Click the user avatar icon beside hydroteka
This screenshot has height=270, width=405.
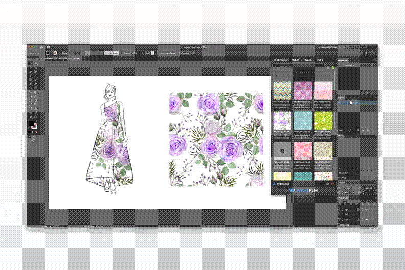[274, 184]
